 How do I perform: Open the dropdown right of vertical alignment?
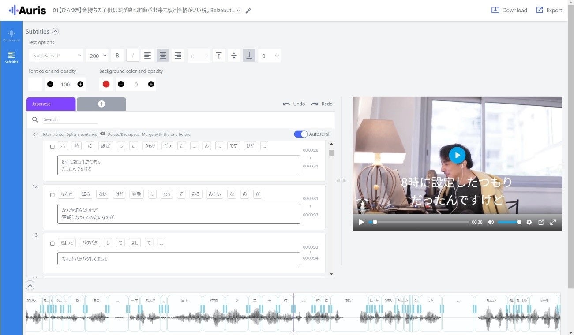270,56
